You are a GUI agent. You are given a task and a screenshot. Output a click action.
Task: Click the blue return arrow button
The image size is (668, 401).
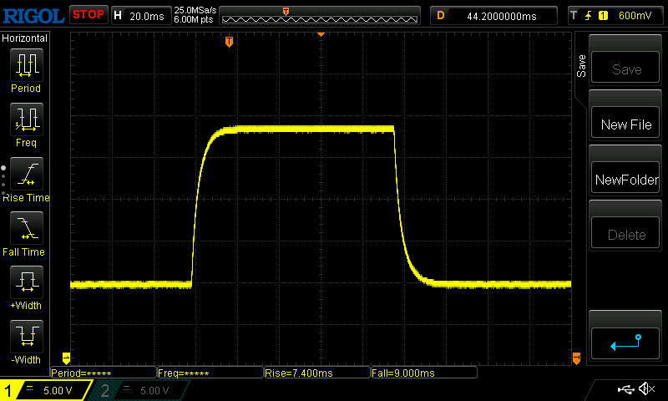pos(625,343)
